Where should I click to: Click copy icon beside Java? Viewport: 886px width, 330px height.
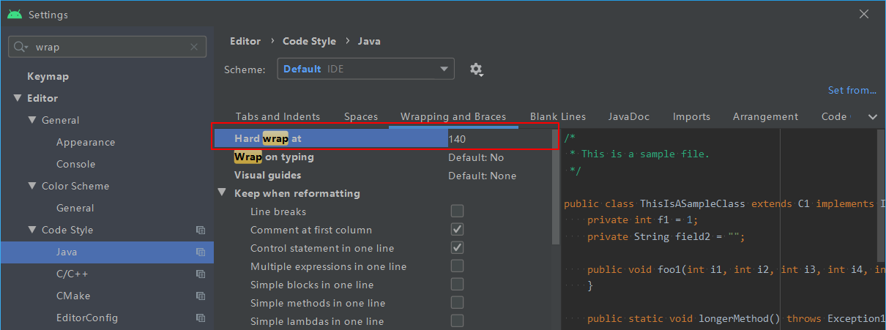[201, 252]
